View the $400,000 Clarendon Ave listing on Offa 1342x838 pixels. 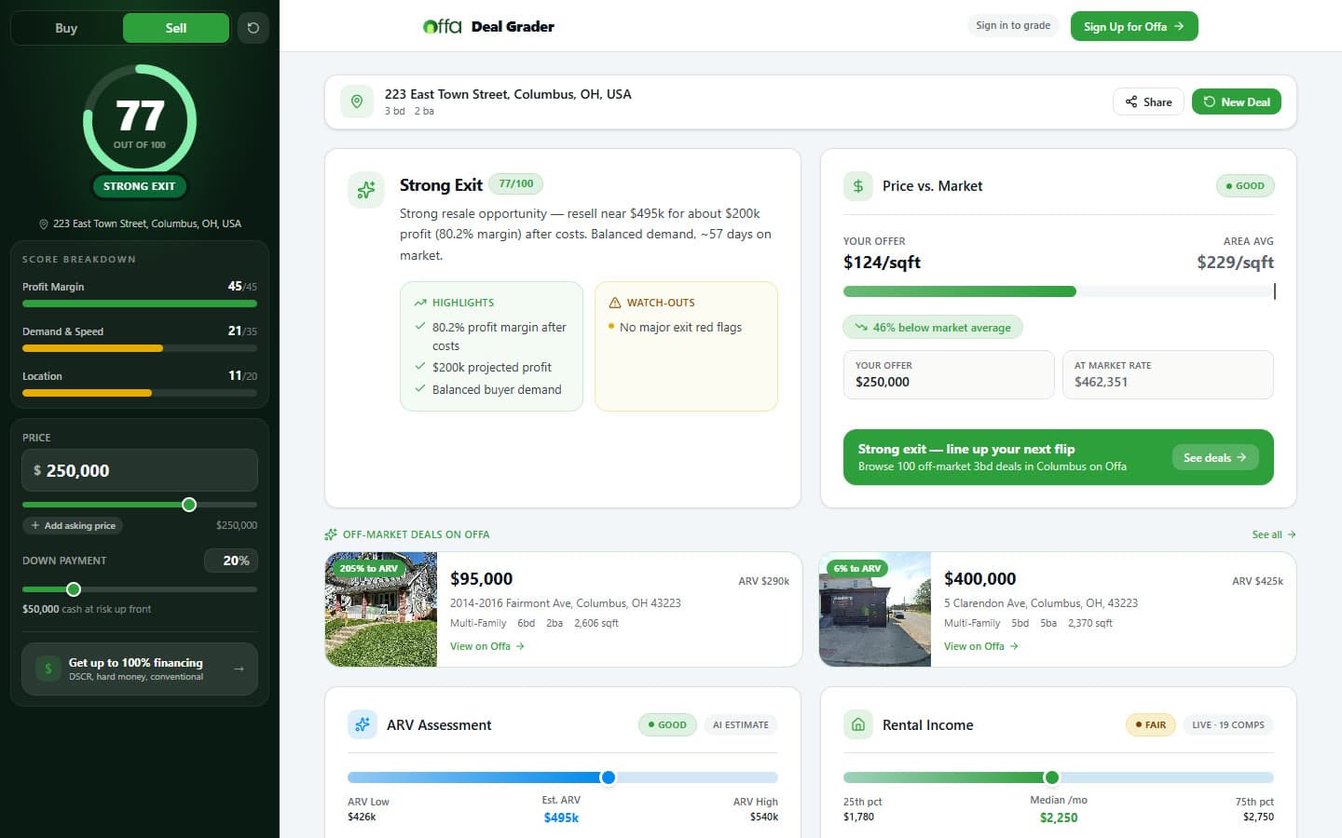point(981,646)
